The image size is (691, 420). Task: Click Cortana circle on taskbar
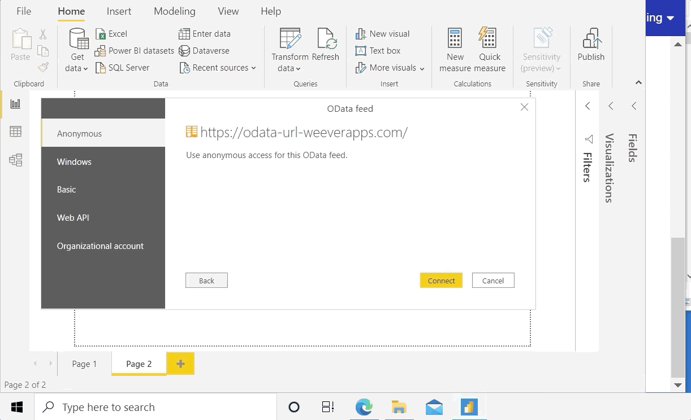tap(294, 407)
